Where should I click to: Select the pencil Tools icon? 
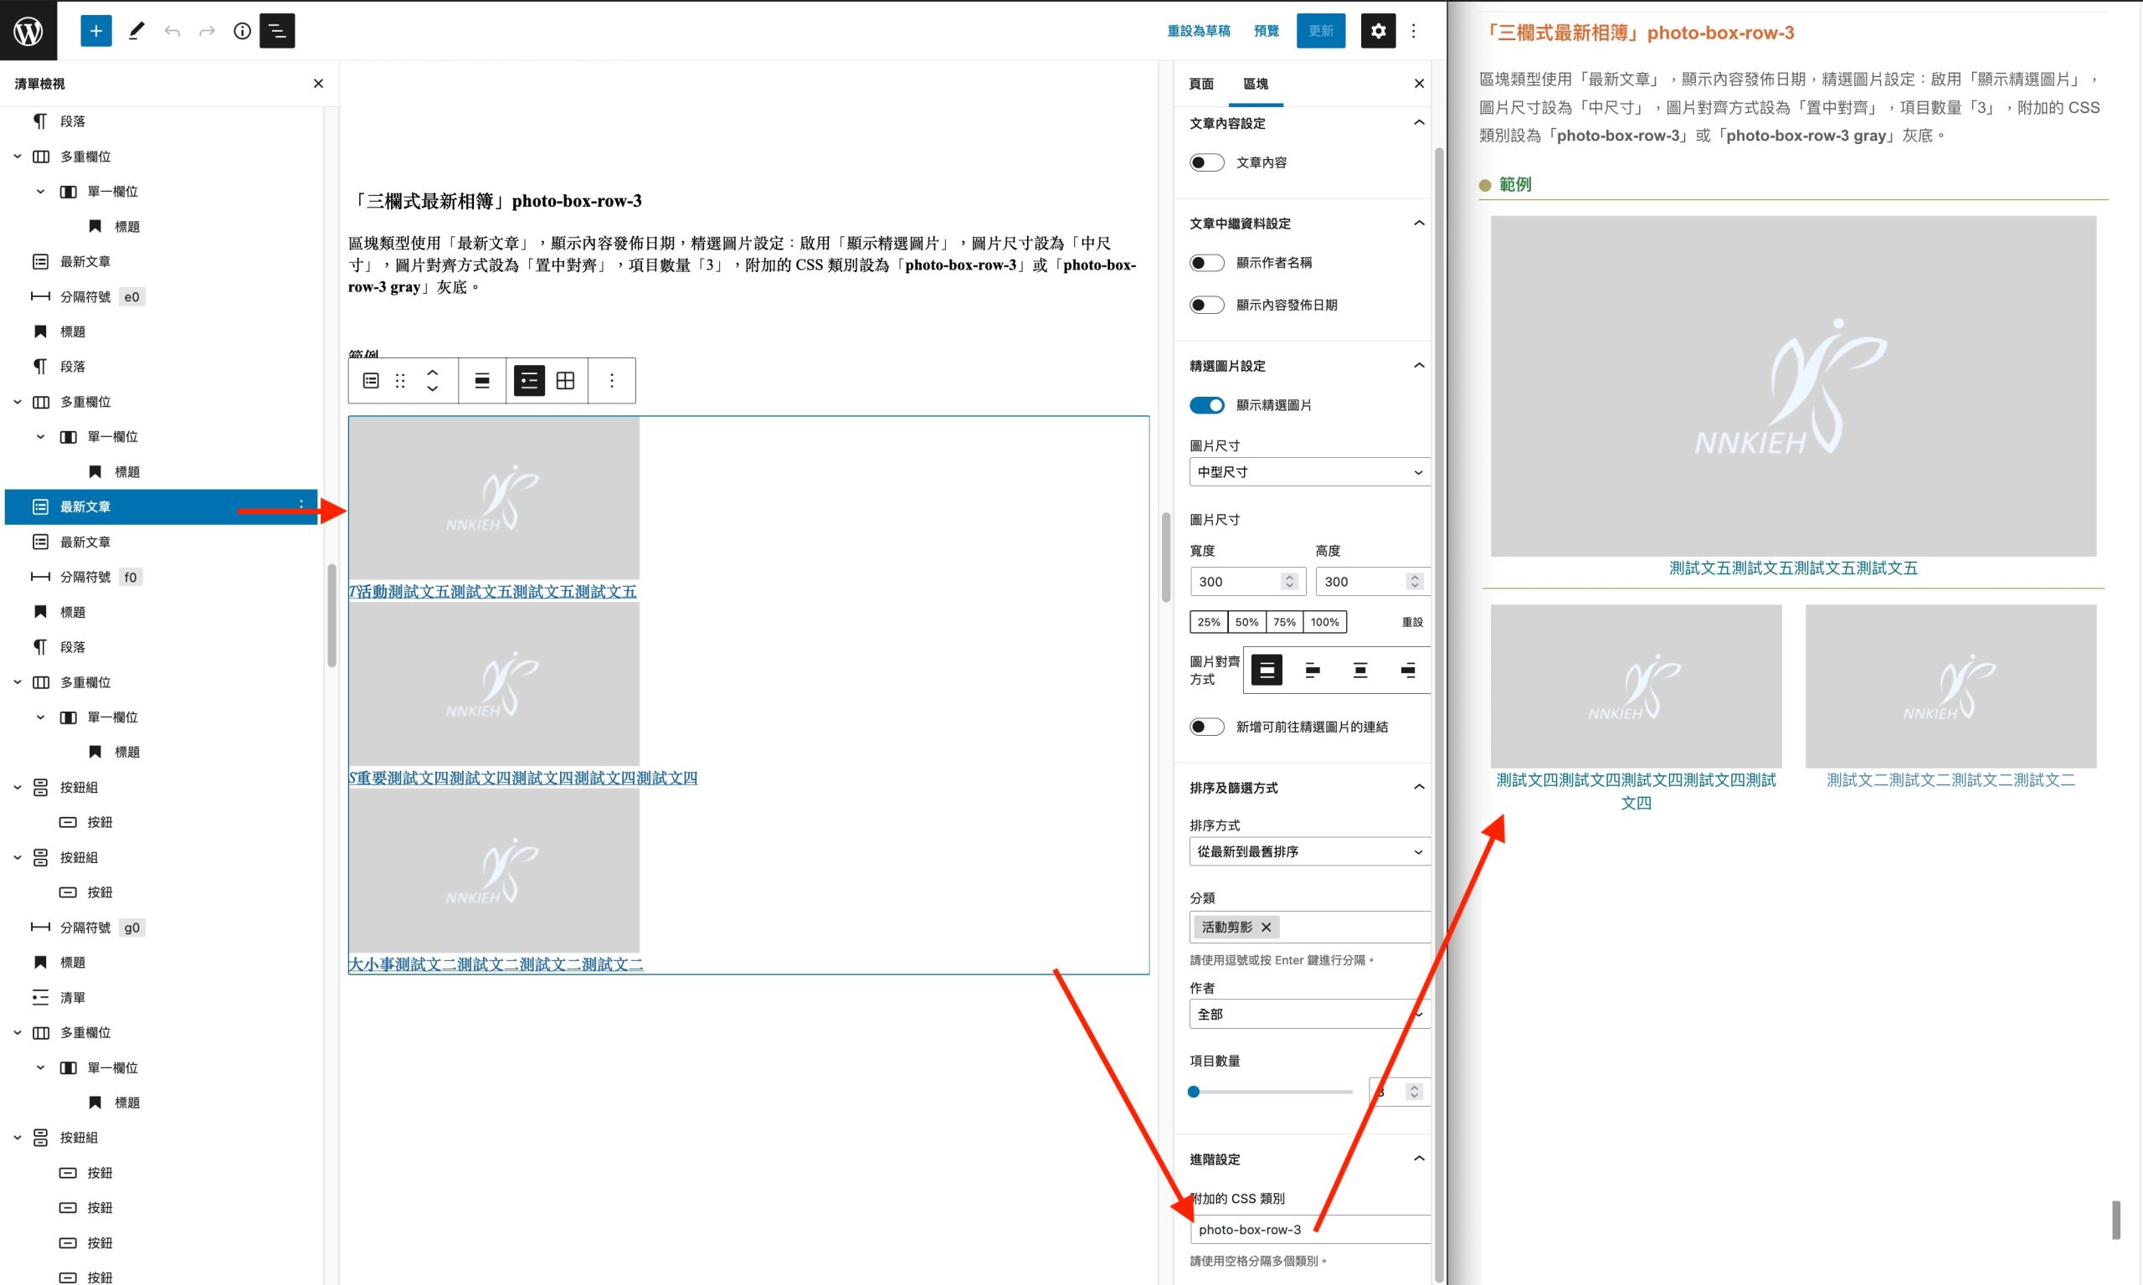pos(136,30)
